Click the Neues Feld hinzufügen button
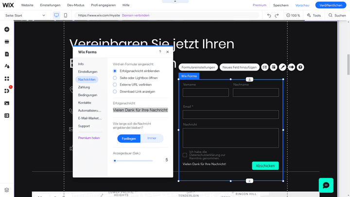Image resolution: width=350 pixels, height=197 pixels. pos(240,67)
